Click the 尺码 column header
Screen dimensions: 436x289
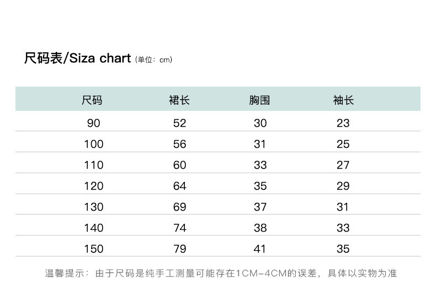pos(92,100)
